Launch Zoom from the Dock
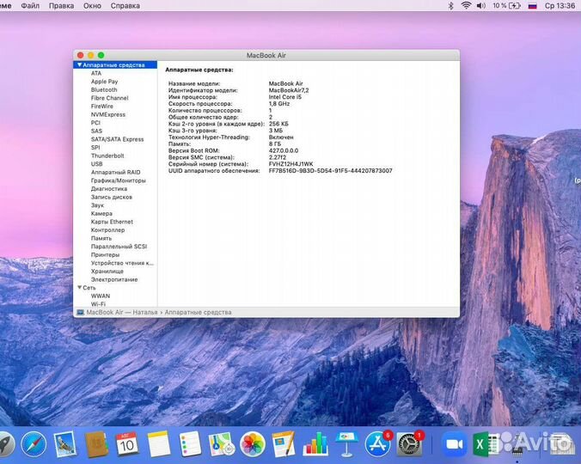The image size is (581, 464). pyautogui.click(x=455, y=444)
